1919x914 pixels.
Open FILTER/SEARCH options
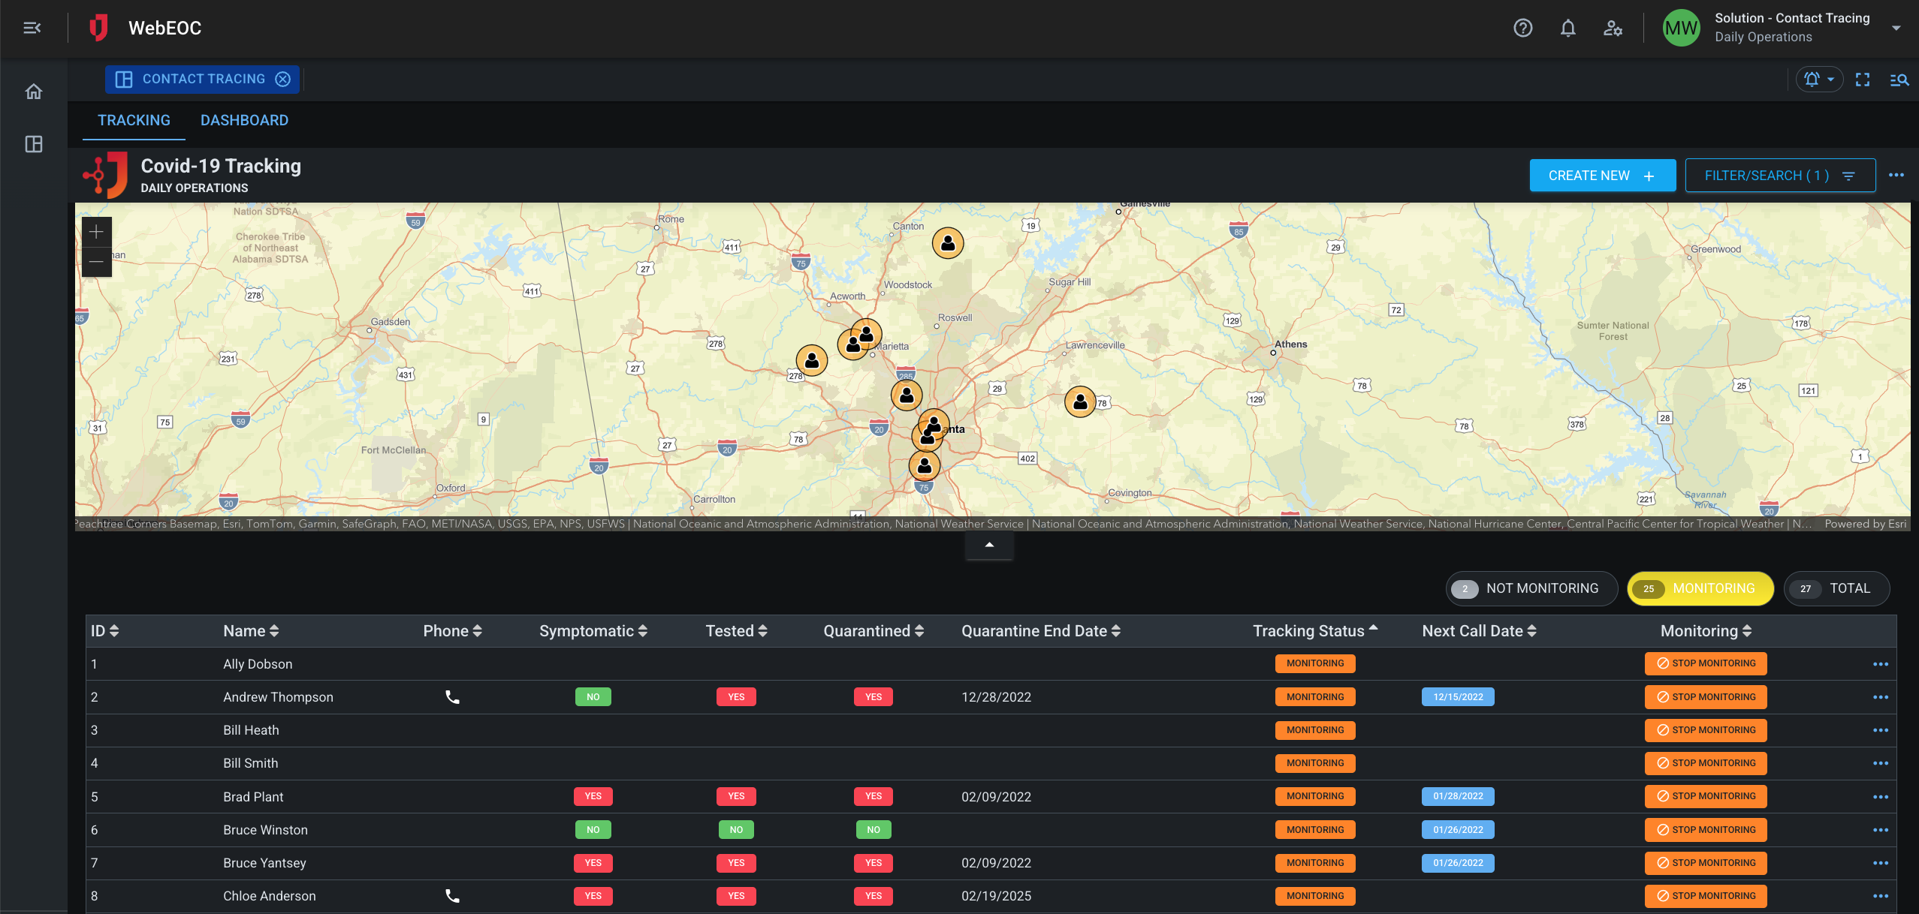1779,175
